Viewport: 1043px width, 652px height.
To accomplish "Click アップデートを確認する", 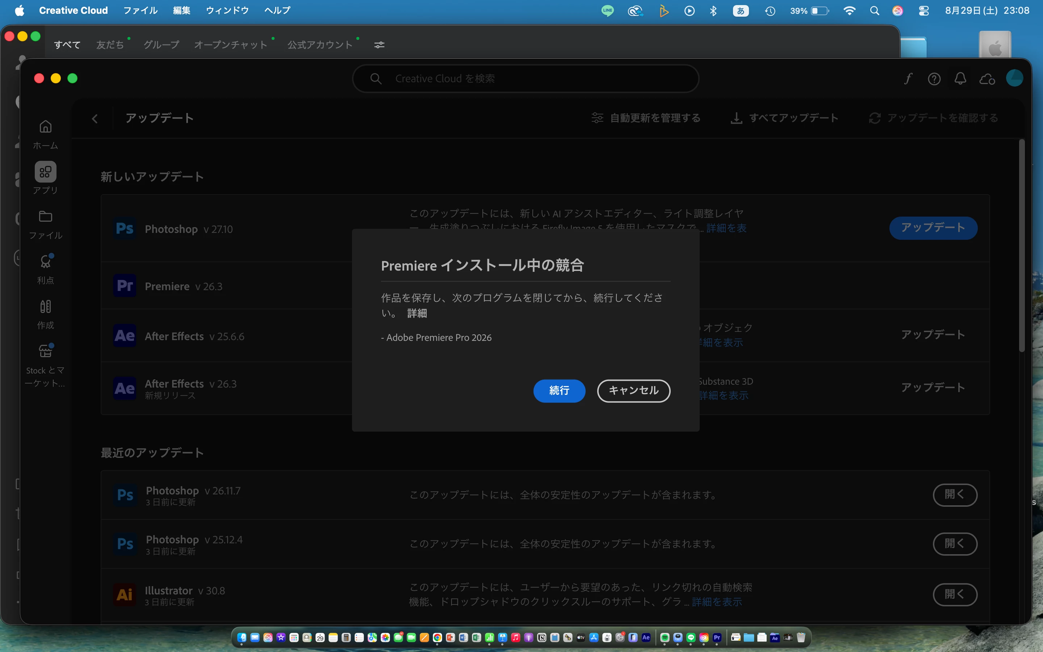I will pyautogui.click(x=933, y=118).
